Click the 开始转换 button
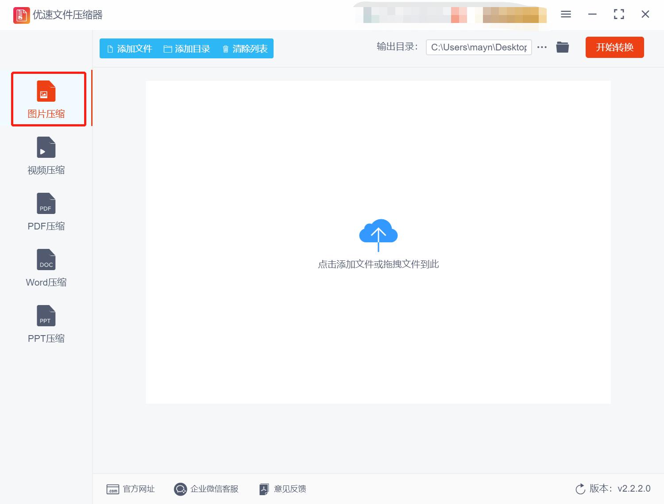664x504 pixels. 614,47
